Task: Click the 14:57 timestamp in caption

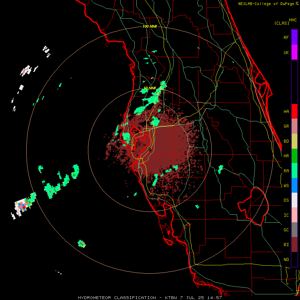Action: [215, 298]
